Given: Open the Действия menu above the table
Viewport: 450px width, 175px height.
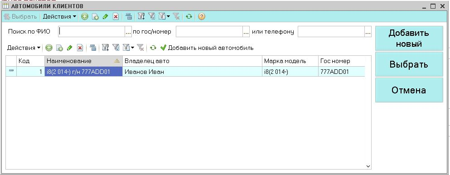Looking at the screenshot, I should (24, 48).
